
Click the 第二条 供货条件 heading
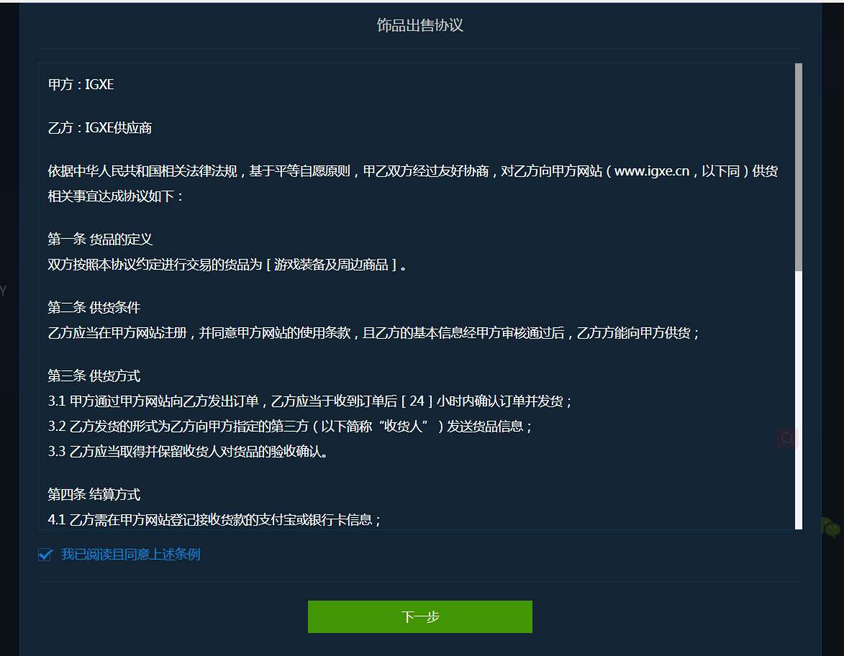[96, 307]
